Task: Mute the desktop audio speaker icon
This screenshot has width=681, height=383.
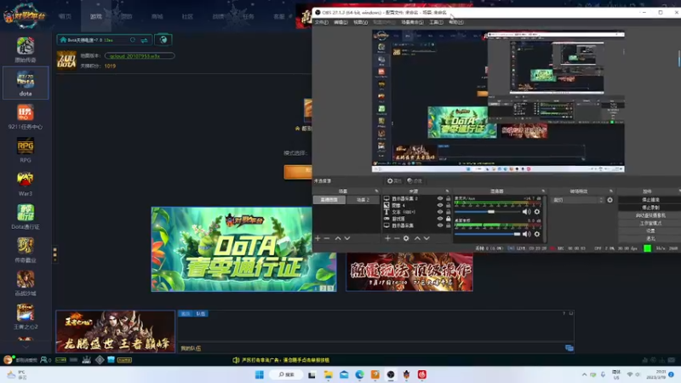Action: (526, 234)
